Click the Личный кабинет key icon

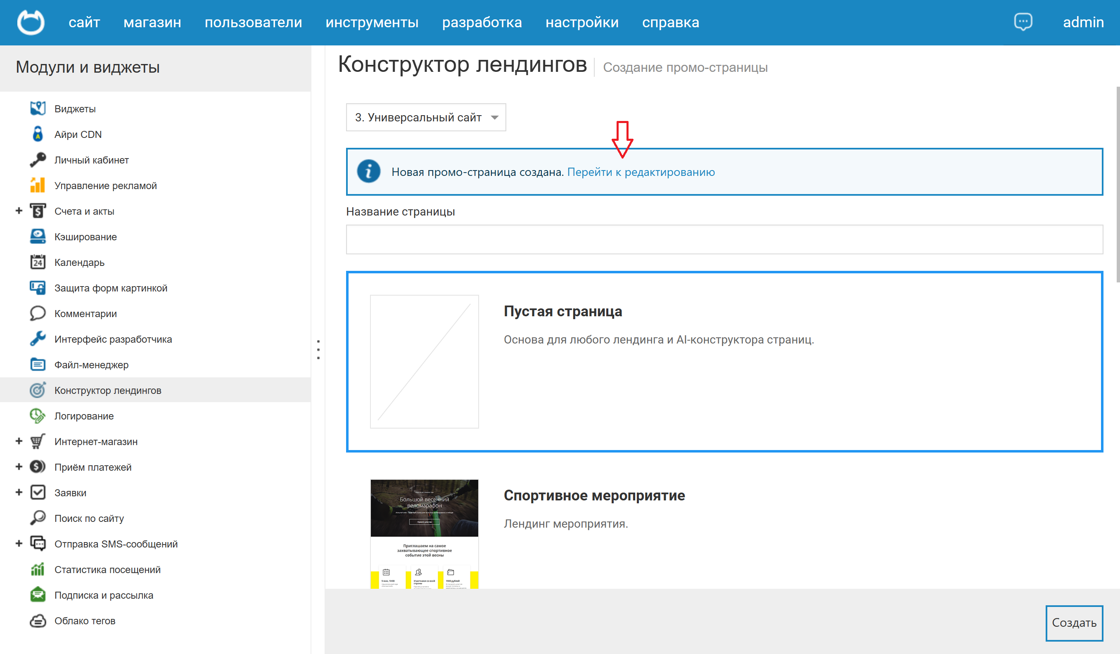pyautogui.click(x=38, y=160)
